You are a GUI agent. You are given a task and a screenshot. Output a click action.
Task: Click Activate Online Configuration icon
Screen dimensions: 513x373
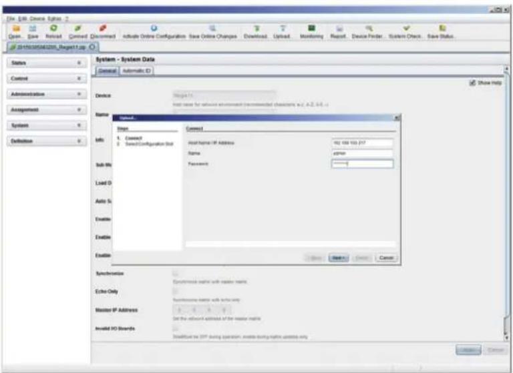tap(154, 28)
